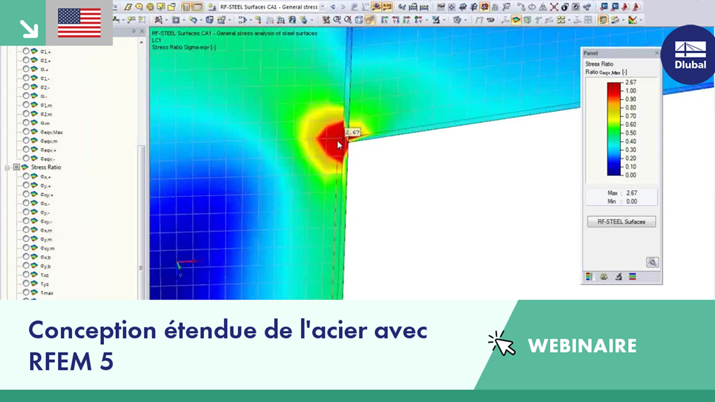Click the view in X direction icon
The height and width of the screenshot is (402, 715).
[385, 20]
